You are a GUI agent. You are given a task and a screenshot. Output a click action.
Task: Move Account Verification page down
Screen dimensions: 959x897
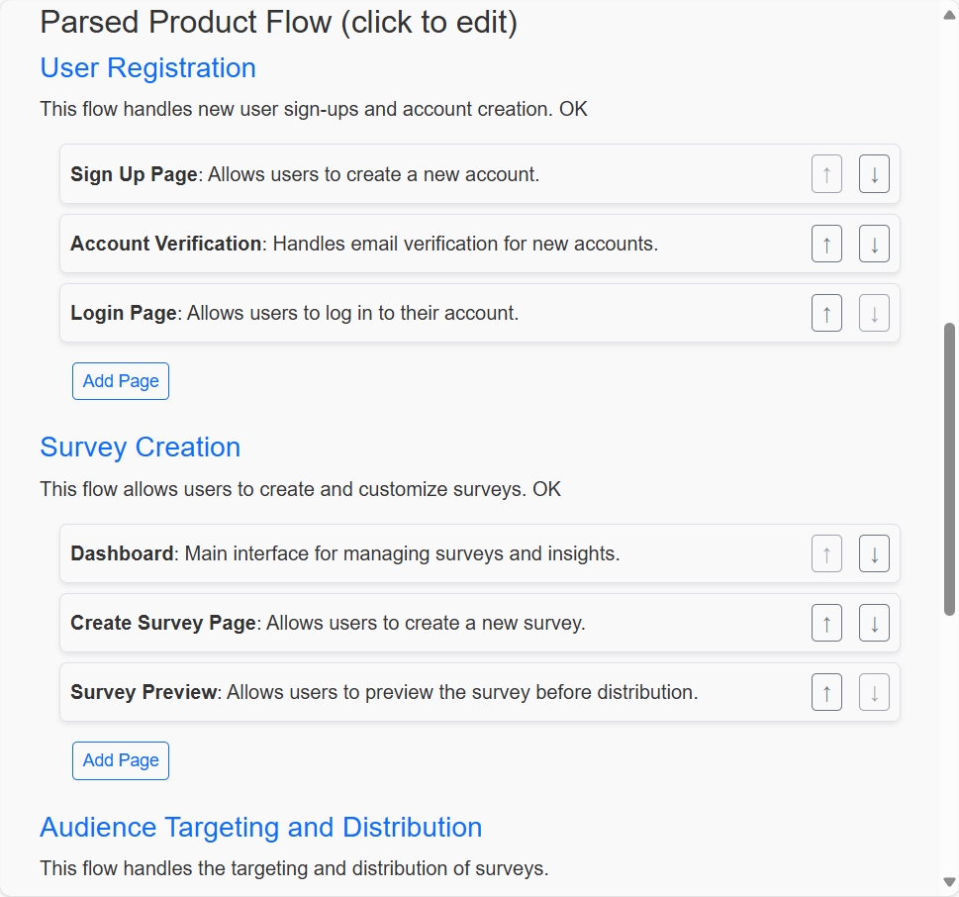(x=874, y=244)
